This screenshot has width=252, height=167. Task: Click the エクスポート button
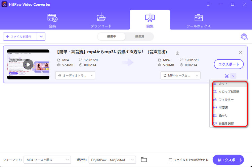[x=229, y=64]
